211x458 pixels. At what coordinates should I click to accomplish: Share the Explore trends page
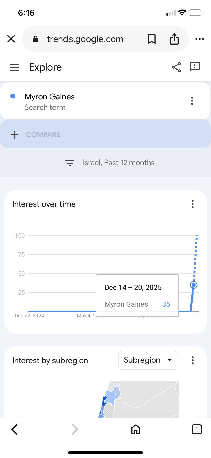tap(176, 67)
